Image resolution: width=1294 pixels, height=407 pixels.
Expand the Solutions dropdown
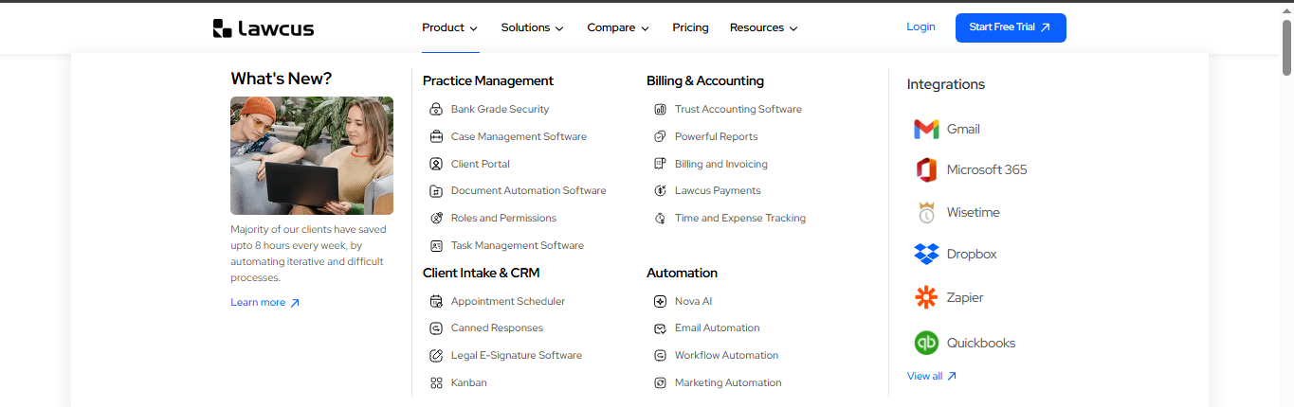pos(532,28)
